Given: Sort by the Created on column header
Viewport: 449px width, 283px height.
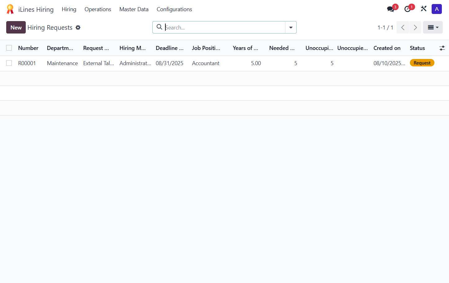Looking at the screenshot, I should tap(387, 48).
